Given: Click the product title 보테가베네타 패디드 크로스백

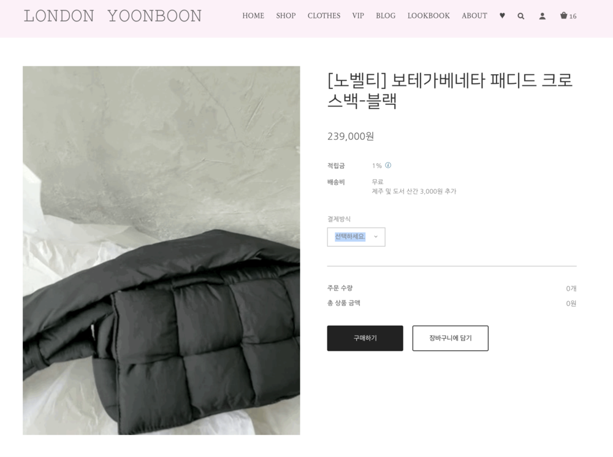Looking at the screenshot, I should pos(449,91).
